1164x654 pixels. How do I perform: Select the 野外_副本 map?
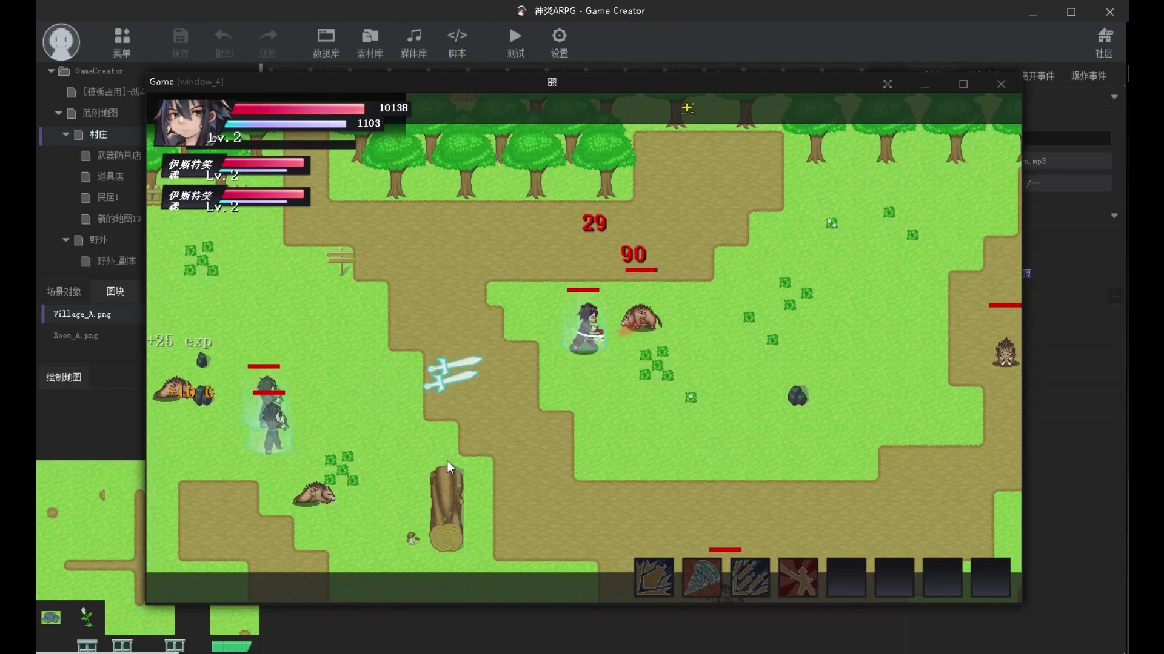[x=116, y=261]
